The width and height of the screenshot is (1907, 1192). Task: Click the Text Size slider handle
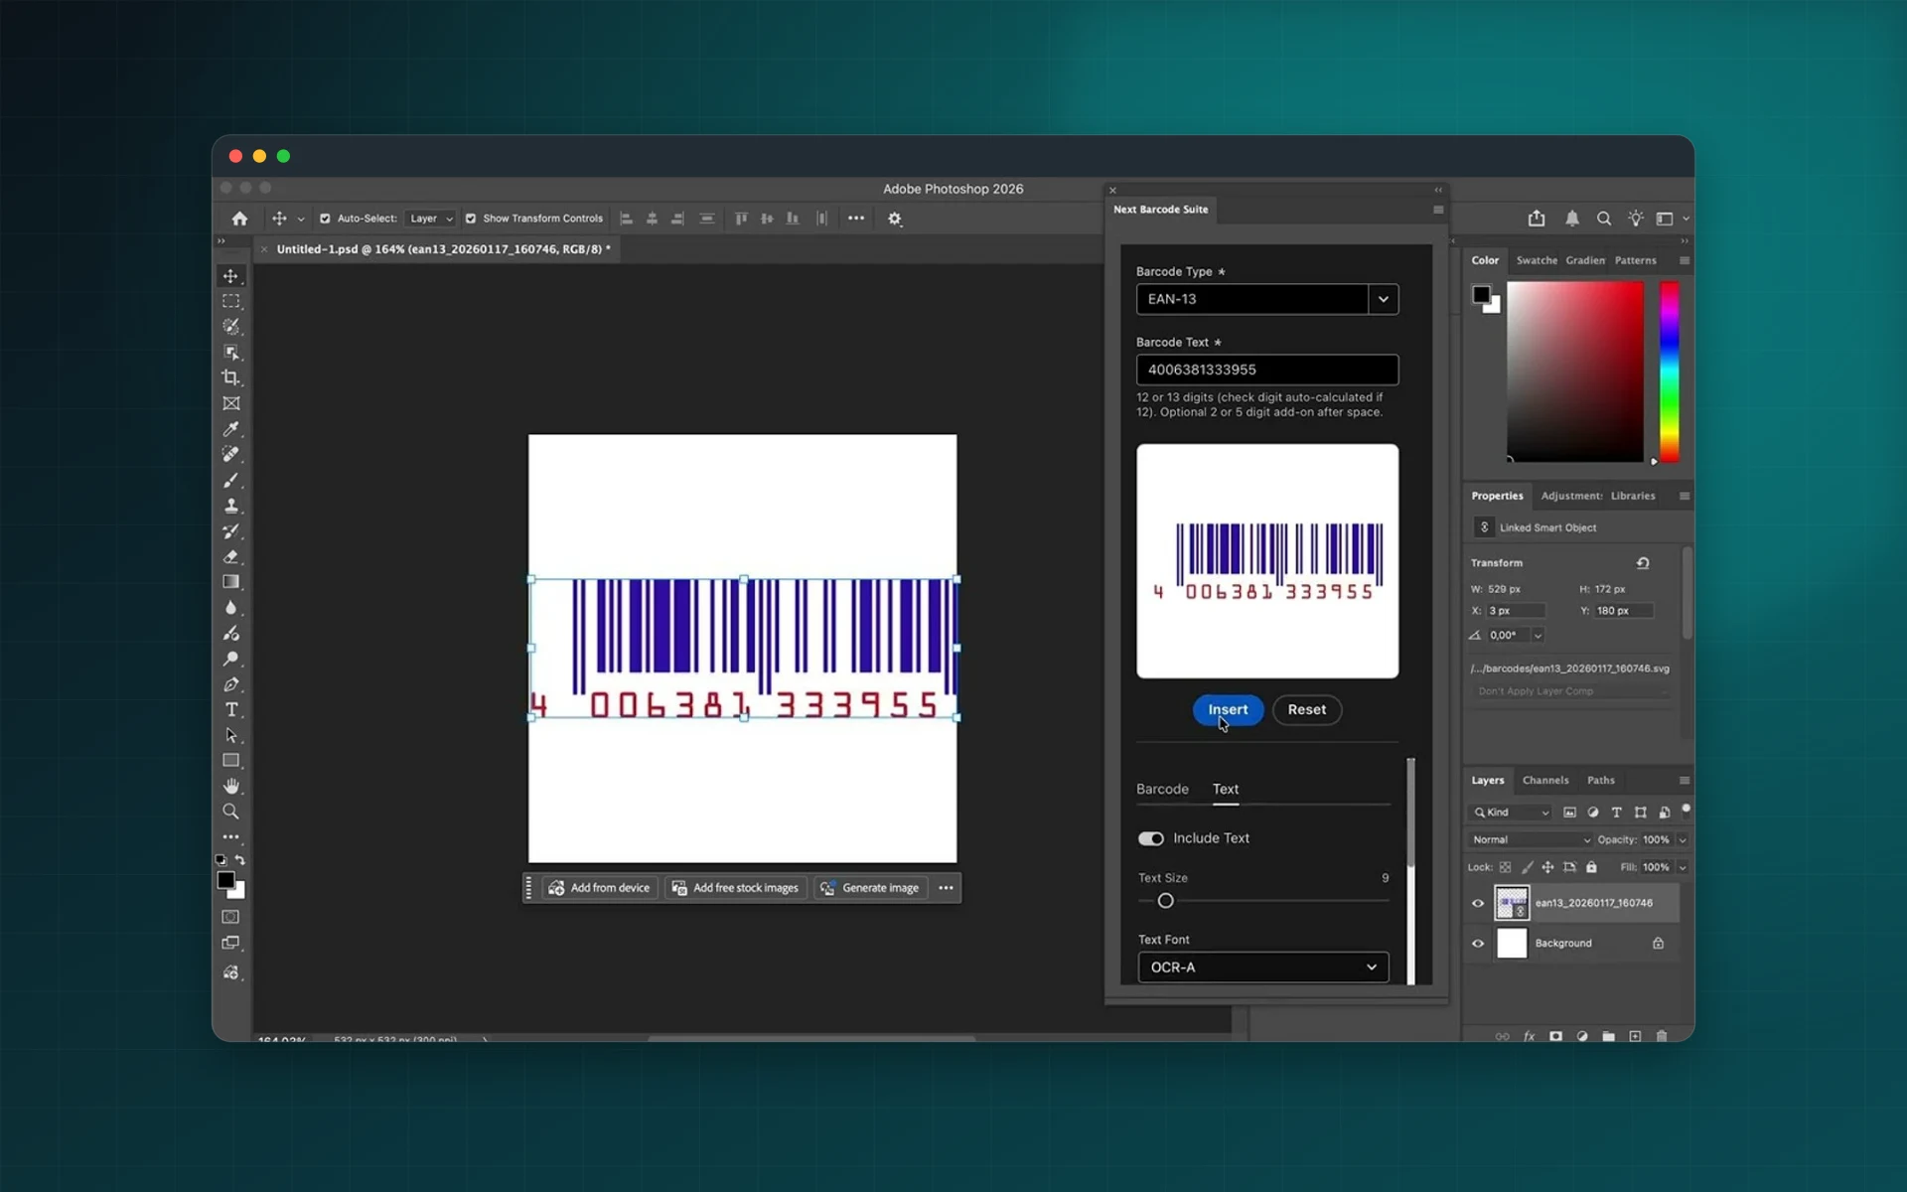[1165, 901]
